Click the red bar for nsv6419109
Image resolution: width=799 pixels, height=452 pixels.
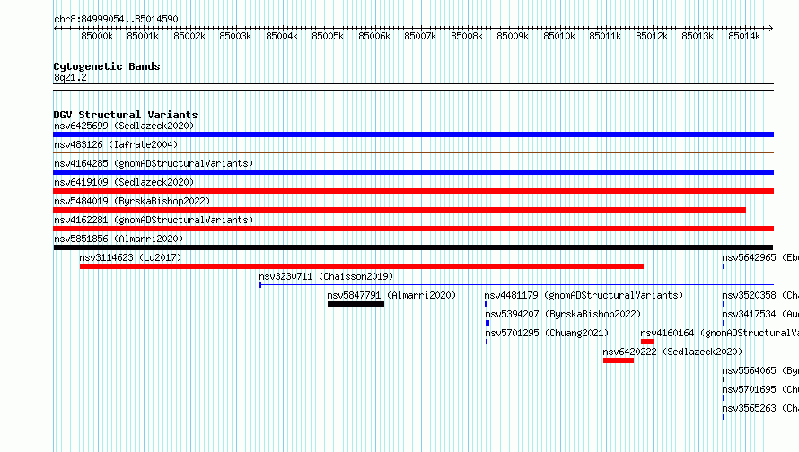413,191
